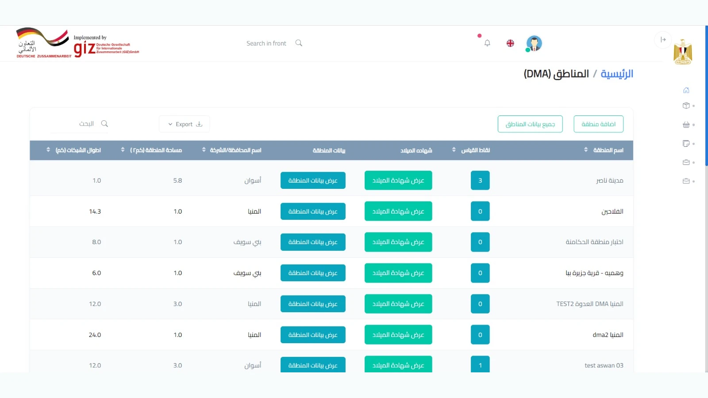Collapse sidebar using arrow toggle icon

(663, 39)
